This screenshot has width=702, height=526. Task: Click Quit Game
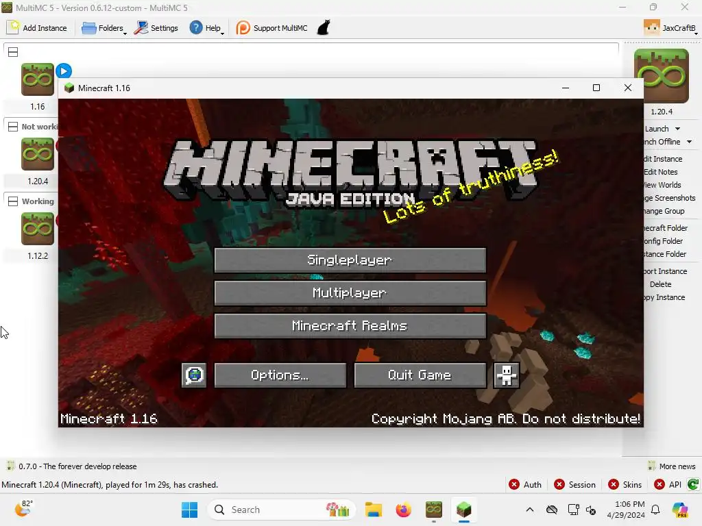[x=420, y=375]
